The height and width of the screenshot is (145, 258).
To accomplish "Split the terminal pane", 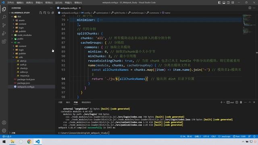I will click(x=237, y=102).
